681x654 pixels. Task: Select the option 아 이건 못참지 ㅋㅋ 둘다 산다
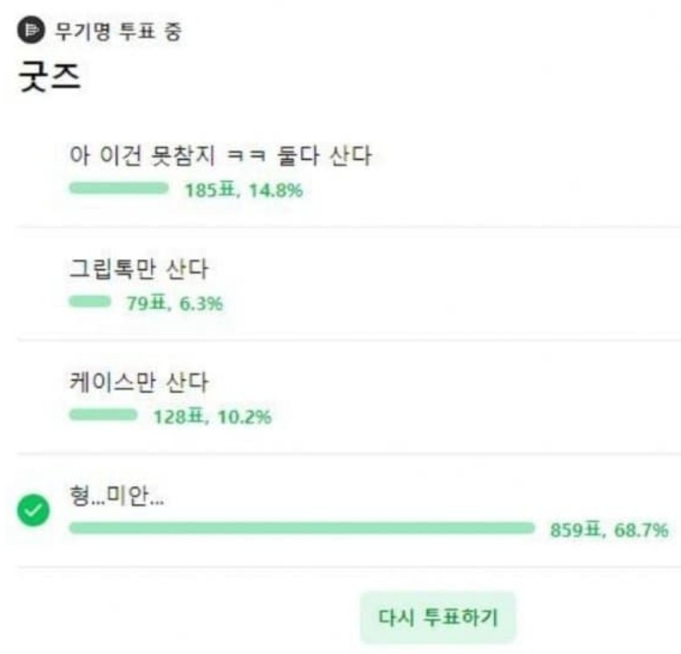point(220,156)
